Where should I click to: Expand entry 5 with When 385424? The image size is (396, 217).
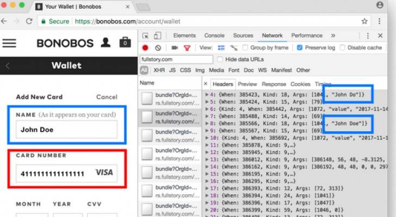click(207, 102)
